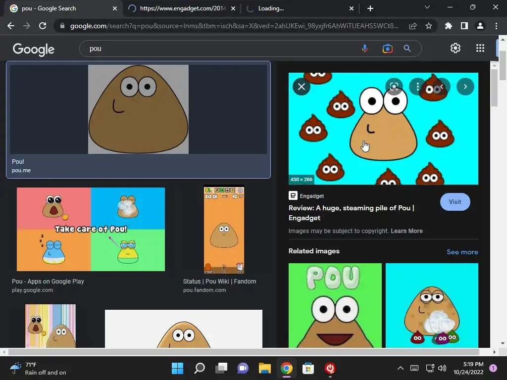Open the Chrome three-dot menu
Viewport: 507px width, 380px height.
click(496, 26)
